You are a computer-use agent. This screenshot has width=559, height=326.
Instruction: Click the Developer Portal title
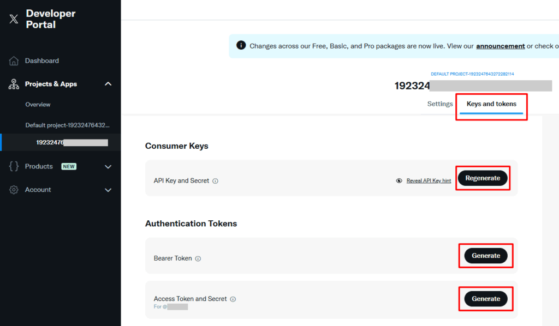(51, 19)
